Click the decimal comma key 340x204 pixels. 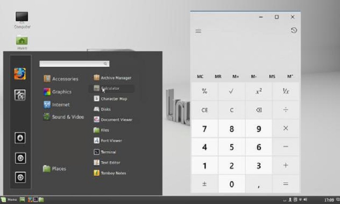259,184
